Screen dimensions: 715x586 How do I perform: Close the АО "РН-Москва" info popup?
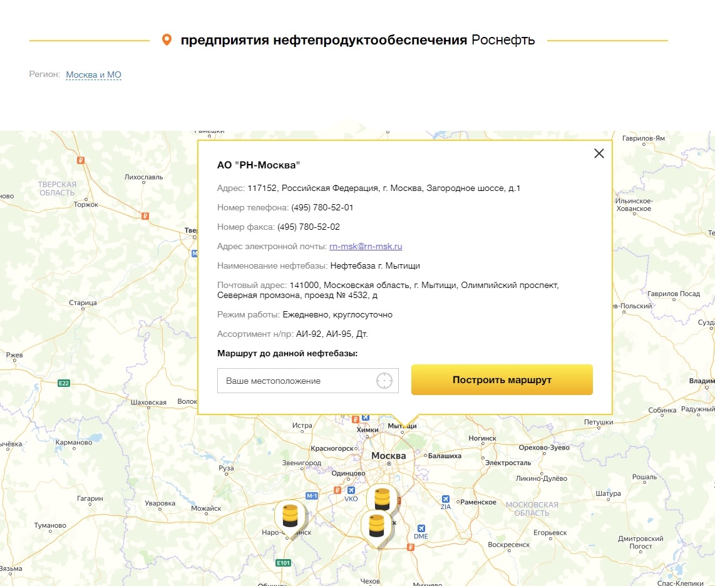(599, 153)
